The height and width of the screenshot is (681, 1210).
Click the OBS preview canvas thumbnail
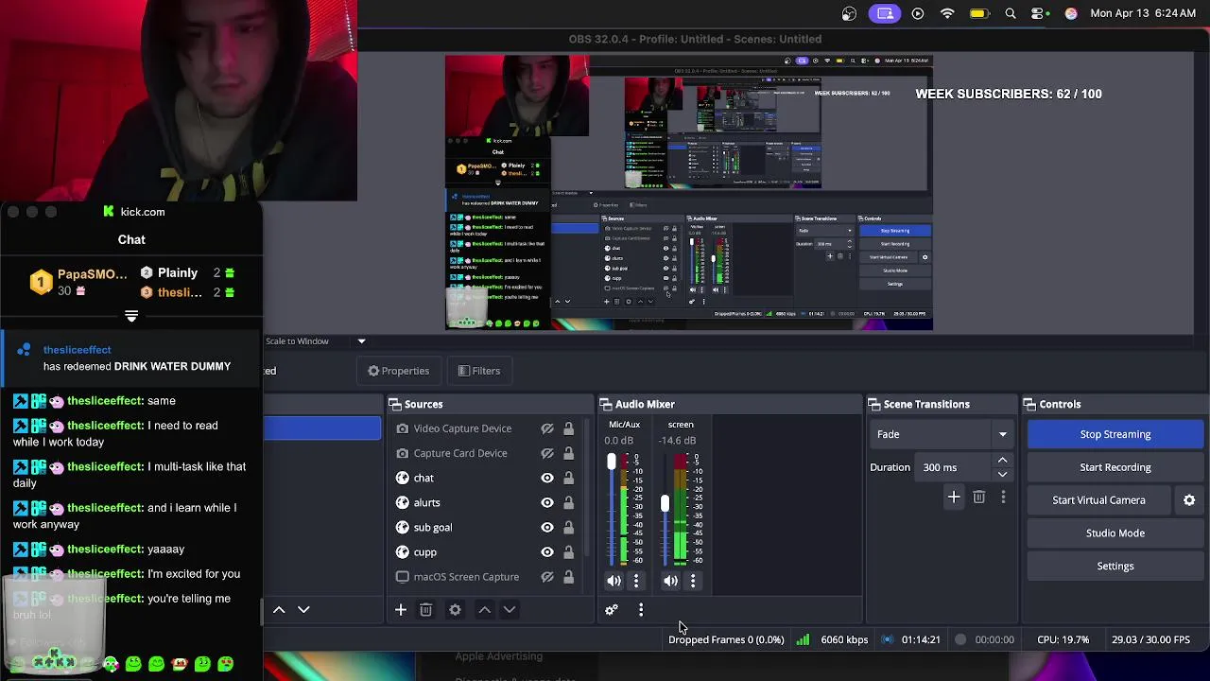coord(689,193)
